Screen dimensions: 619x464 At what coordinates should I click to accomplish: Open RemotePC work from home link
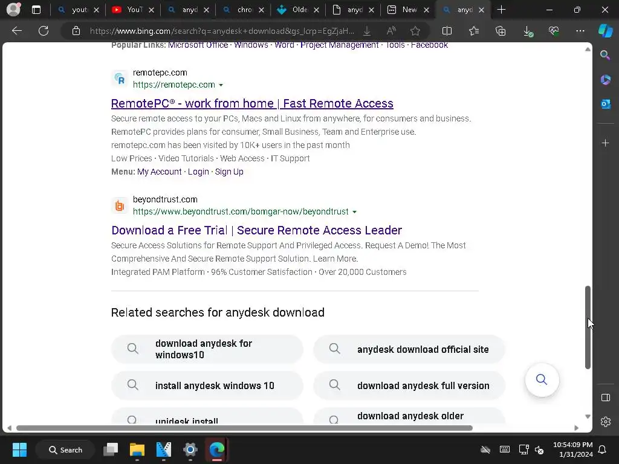click(252, 103)
